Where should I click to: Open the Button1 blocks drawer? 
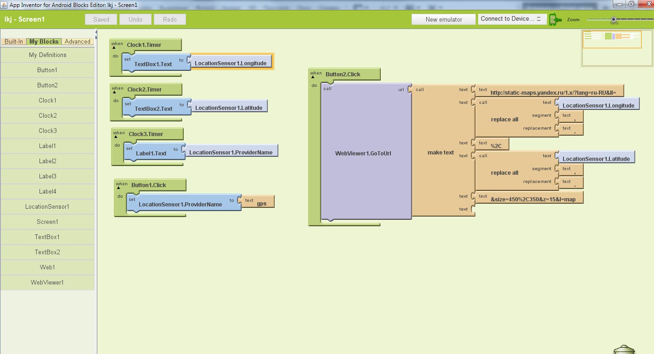pyautogui.click(x=47, y=70)
